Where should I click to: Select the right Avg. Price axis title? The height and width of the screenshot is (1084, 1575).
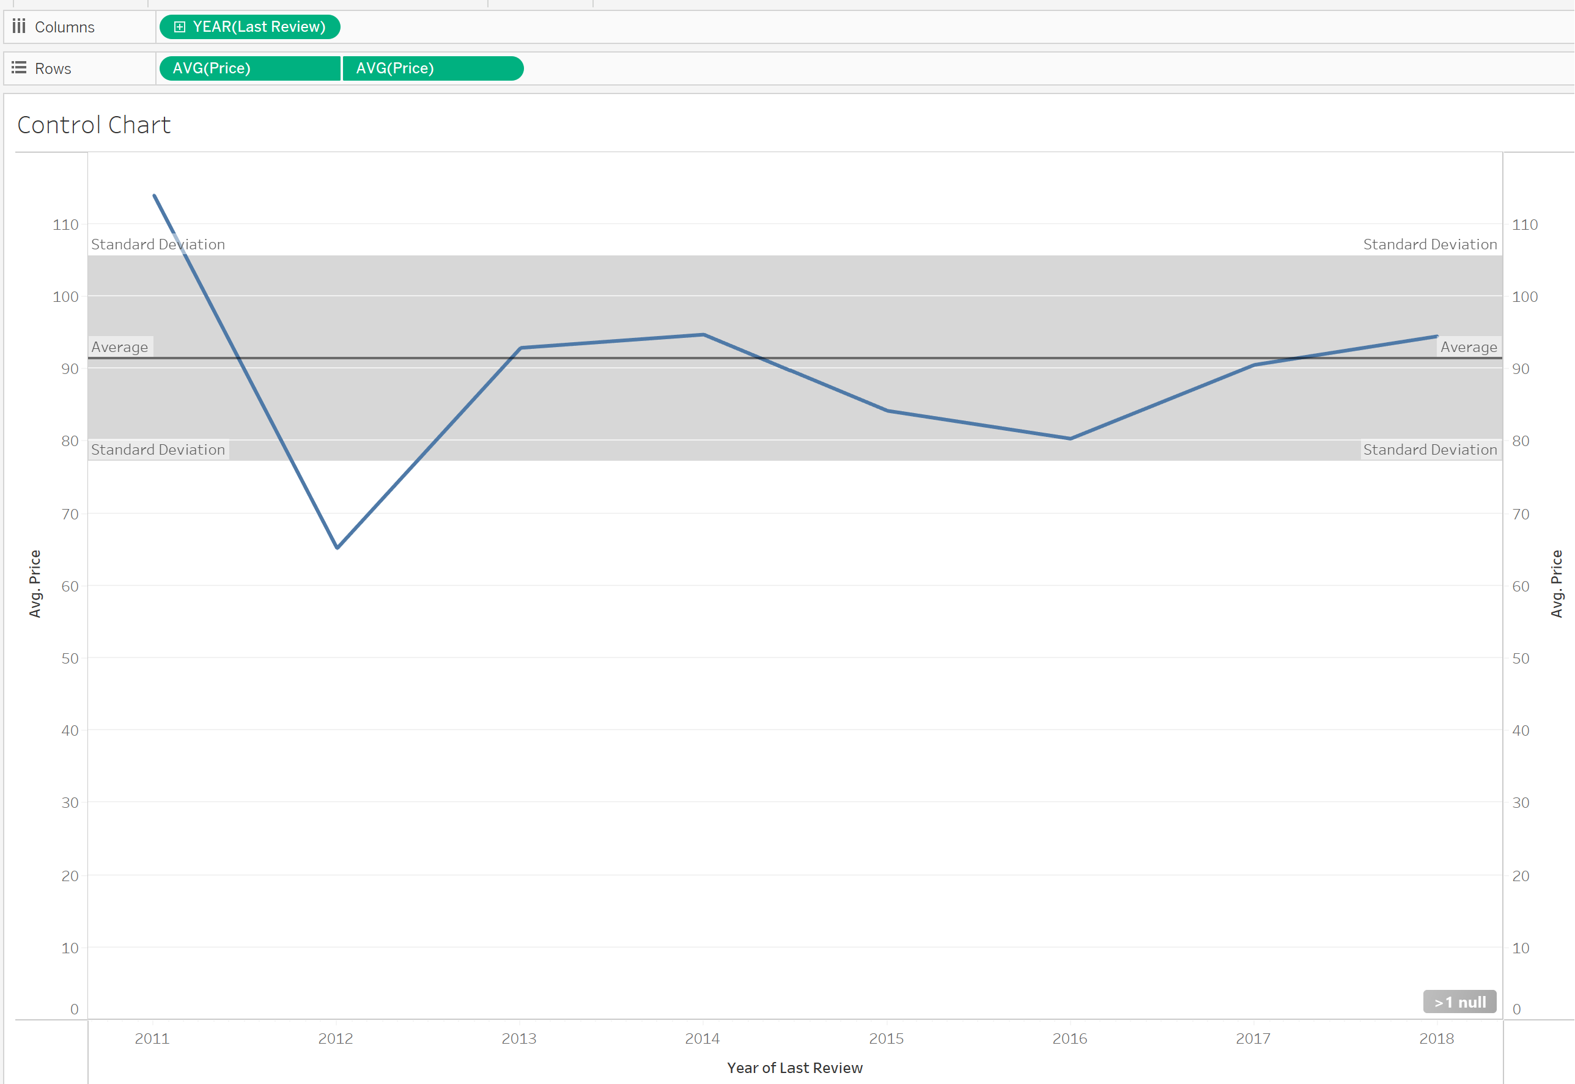[x=1556, y=584]
